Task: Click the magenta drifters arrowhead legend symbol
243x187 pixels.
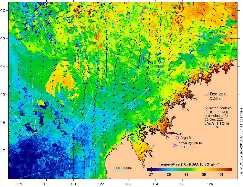Action: 175,145
